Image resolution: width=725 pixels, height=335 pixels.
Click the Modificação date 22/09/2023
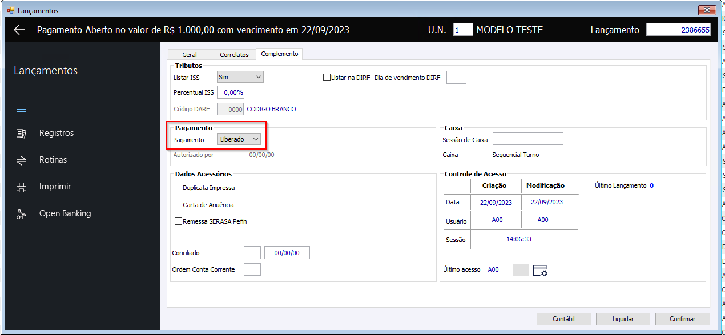[x=547, y=203]
